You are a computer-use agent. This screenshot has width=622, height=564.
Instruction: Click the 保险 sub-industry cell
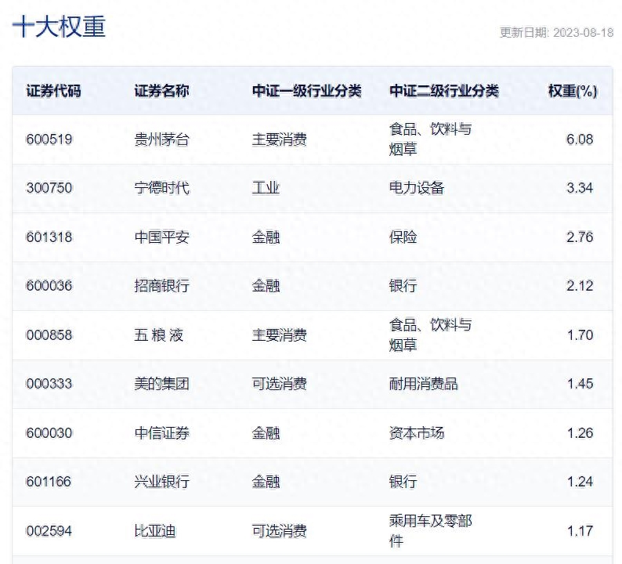pyautogui.click(x=403, y=237)
